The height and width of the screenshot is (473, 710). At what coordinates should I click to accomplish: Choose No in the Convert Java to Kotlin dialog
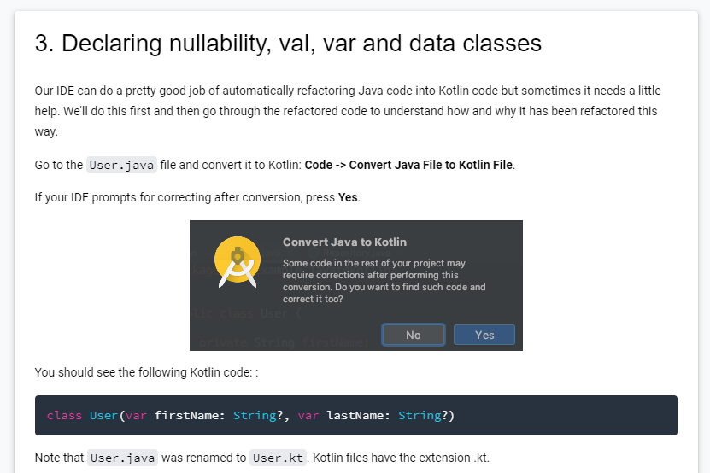click(413, 335)
